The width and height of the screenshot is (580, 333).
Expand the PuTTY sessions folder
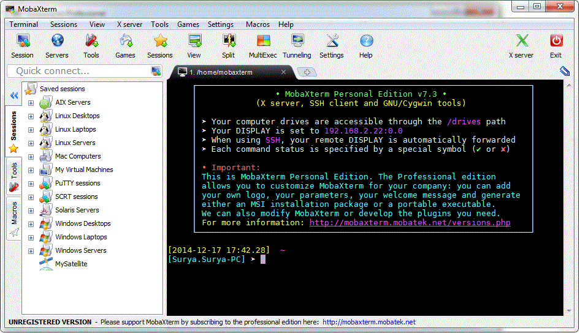pyautogui.click(x=31, y=184)
